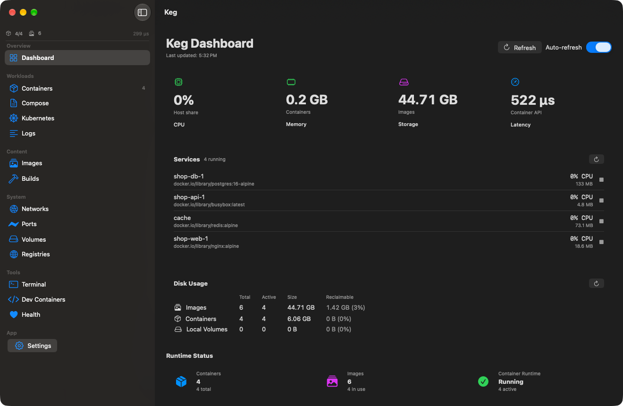Click the Images row in Disk Usage
Image resolution: width=623 pixels, height=406 pixels.
tap(270, 307)
